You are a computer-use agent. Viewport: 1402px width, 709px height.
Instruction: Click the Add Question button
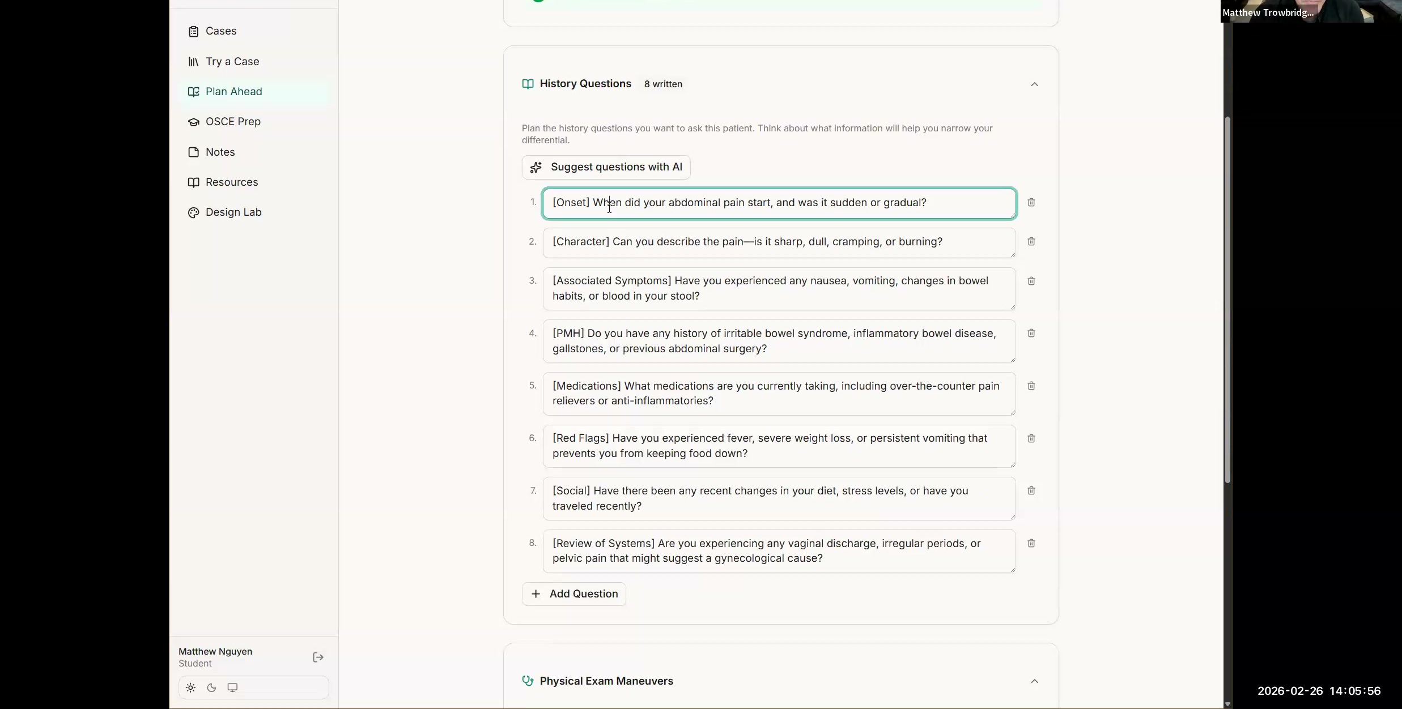point(573,593)
